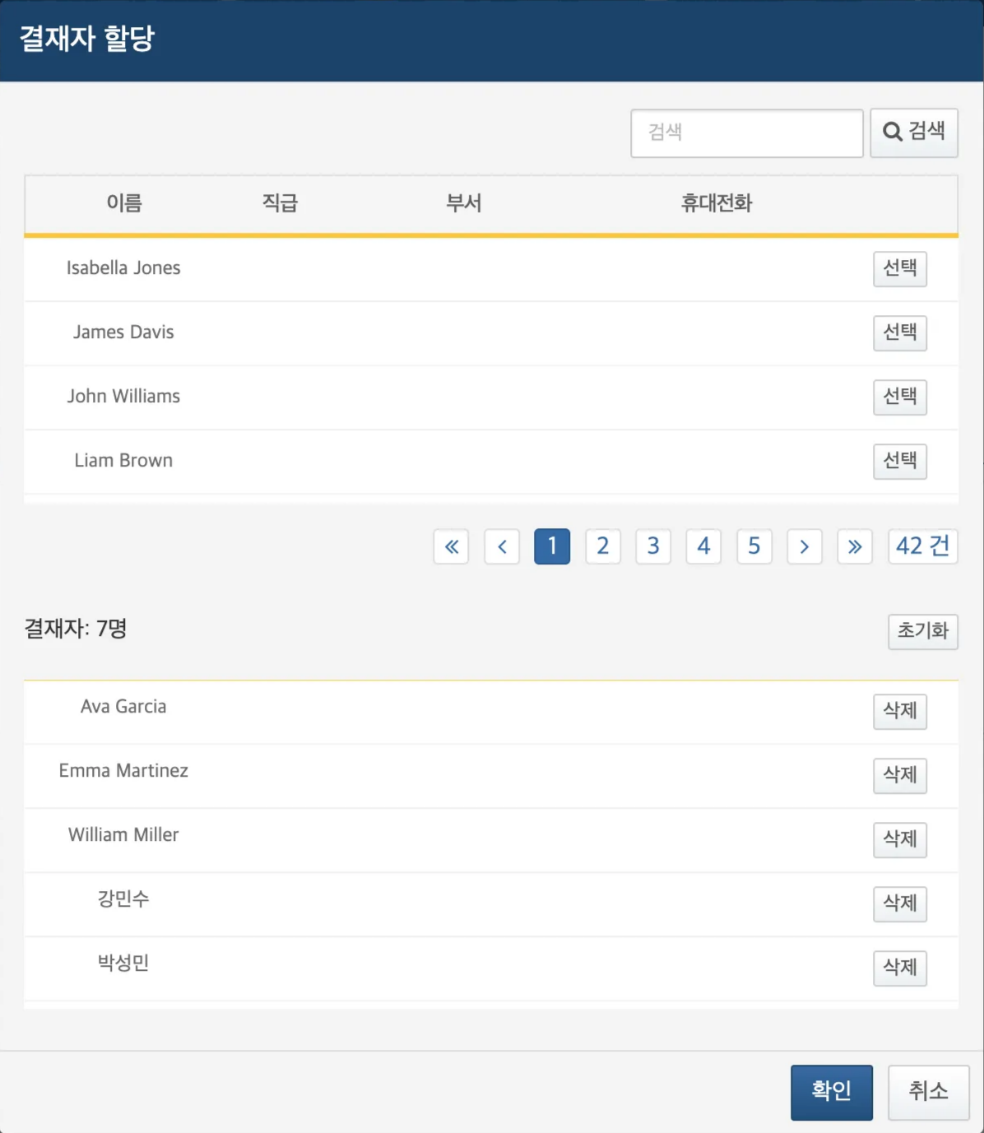Click the name Isabella Jones

123,268
